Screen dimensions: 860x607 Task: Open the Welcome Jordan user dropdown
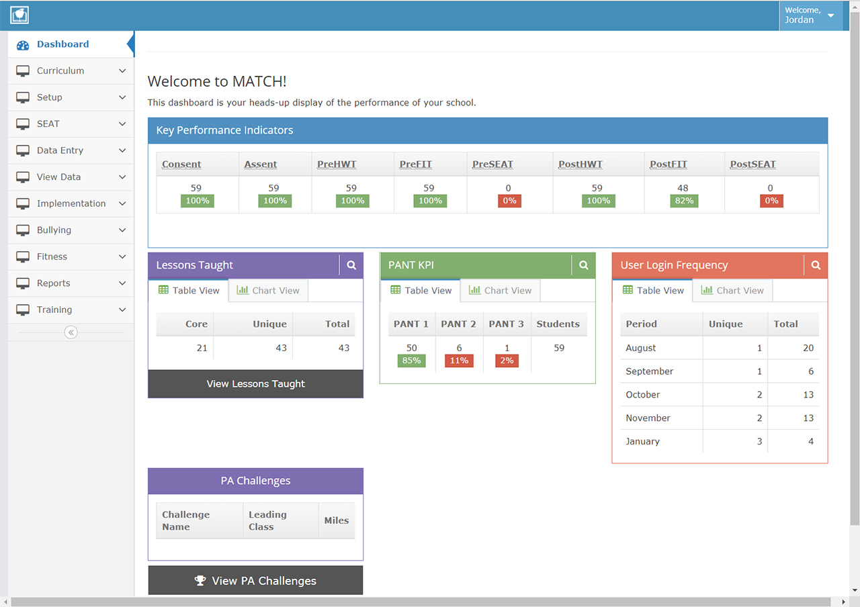click(810, 15)
